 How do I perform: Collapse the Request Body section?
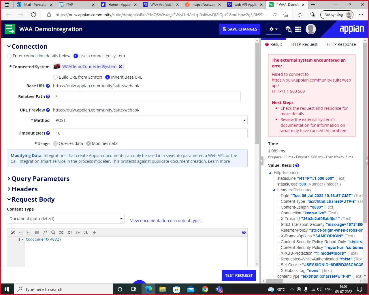point(9,199)
